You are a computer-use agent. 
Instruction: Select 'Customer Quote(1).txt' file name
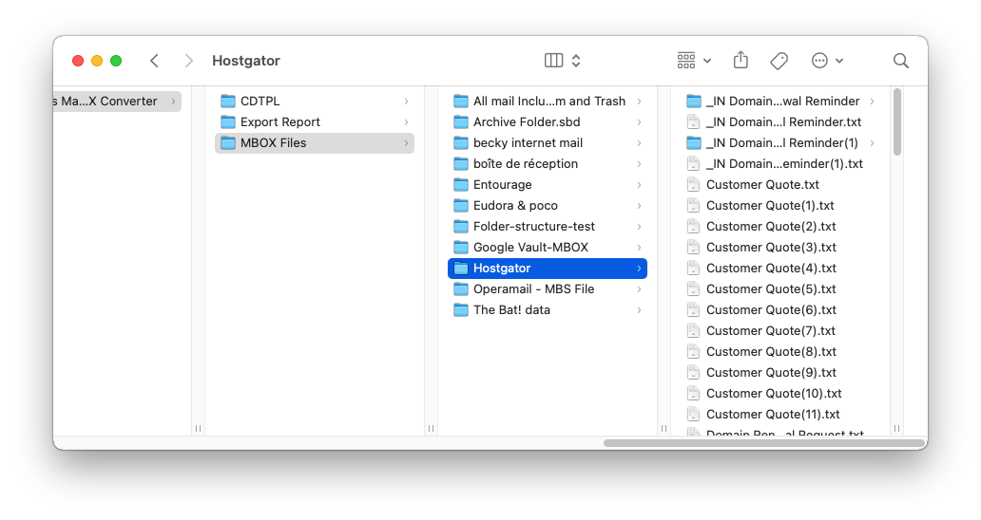tap(770, 205)
